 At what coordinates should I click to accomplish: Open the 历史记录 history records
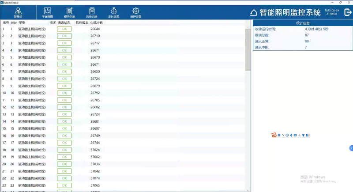(x=92, y=12)
